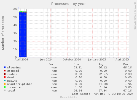Click the 'October 2024' x-axis label

(72, 60)
